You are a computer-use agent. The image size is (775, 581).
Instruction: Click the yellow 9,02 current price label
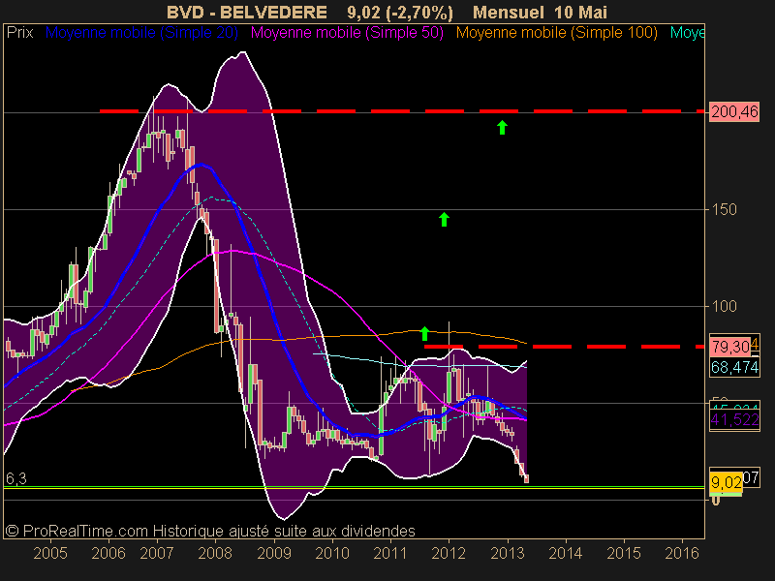pyautogui.click(x=726, y=481)
